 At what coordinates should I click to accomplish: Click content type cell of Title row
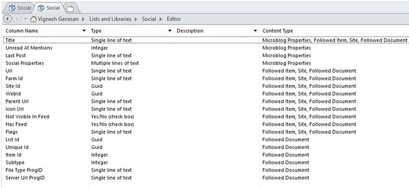click(x=334, y=41)
